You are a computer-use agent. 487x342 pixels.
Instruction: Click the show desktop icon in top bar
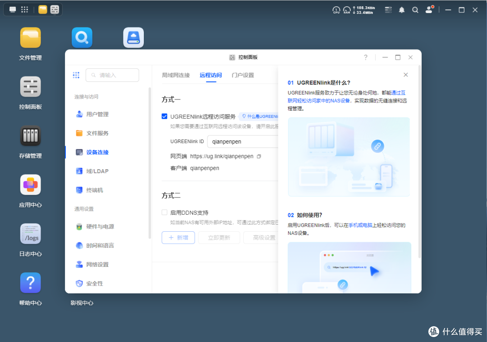click(x=13, y=9)
